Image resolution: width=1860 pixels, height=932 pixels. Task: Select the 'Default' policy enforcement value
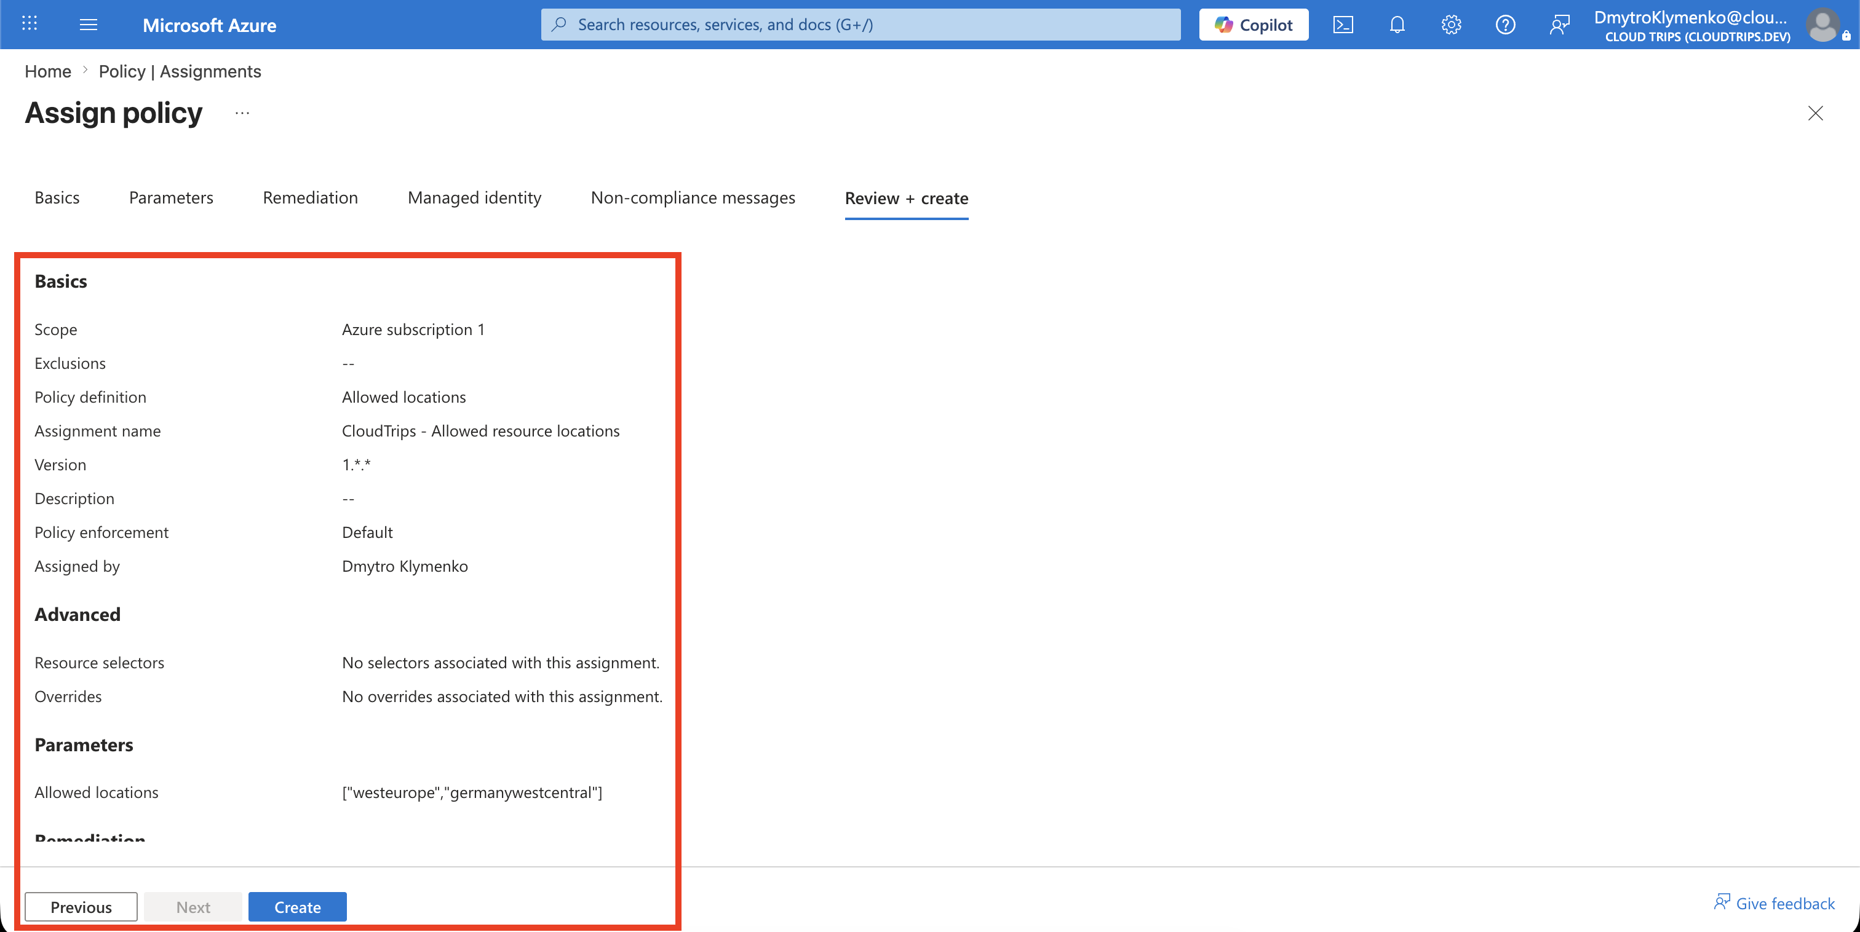[367, 533]
